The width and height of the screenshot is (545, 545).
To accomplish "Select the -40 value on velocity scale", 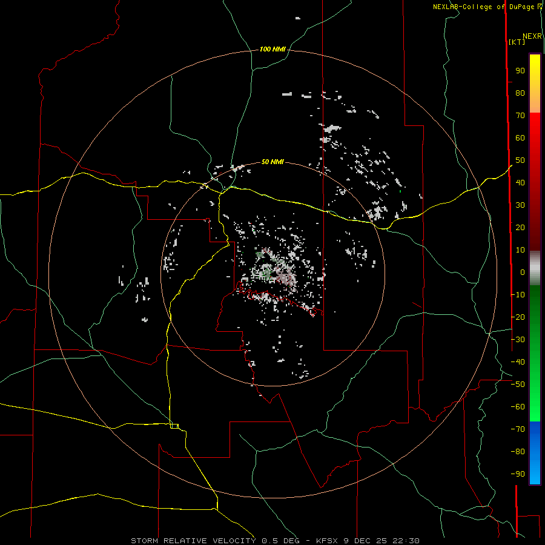I will point(518,362).
